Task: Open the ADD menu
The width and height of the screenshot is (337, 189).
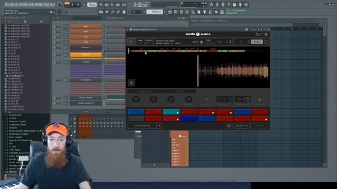Action: 16,5
